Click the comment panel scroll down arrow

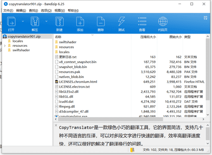(x=207, y=143)
